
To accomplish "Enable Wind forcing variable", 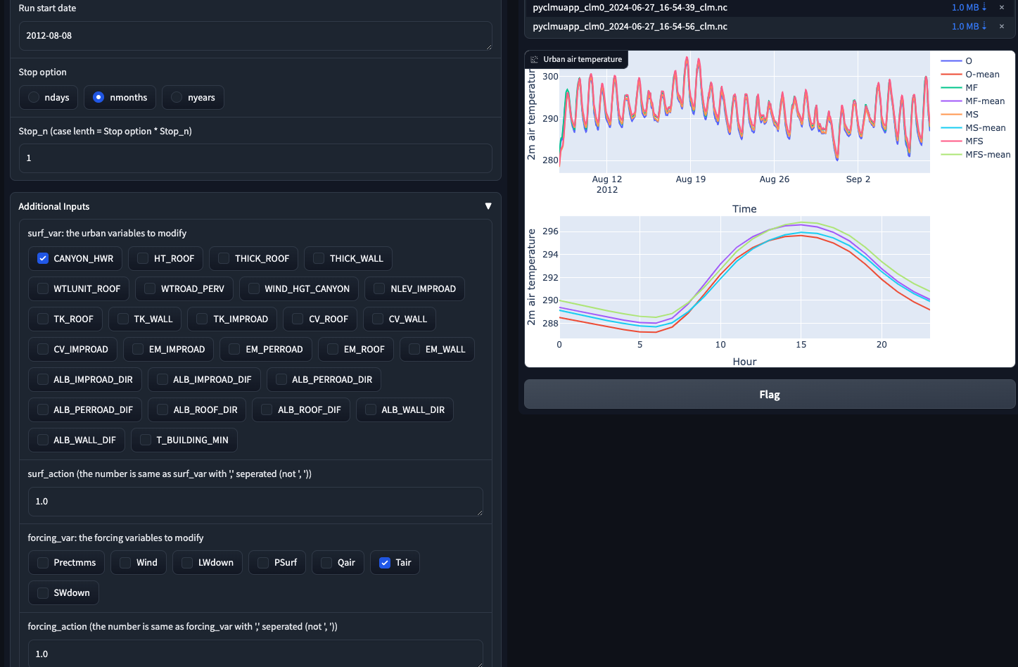I will pos(125,562).
